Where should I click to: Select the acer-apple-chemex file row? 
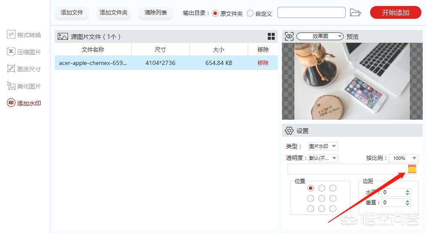(166, 63)
